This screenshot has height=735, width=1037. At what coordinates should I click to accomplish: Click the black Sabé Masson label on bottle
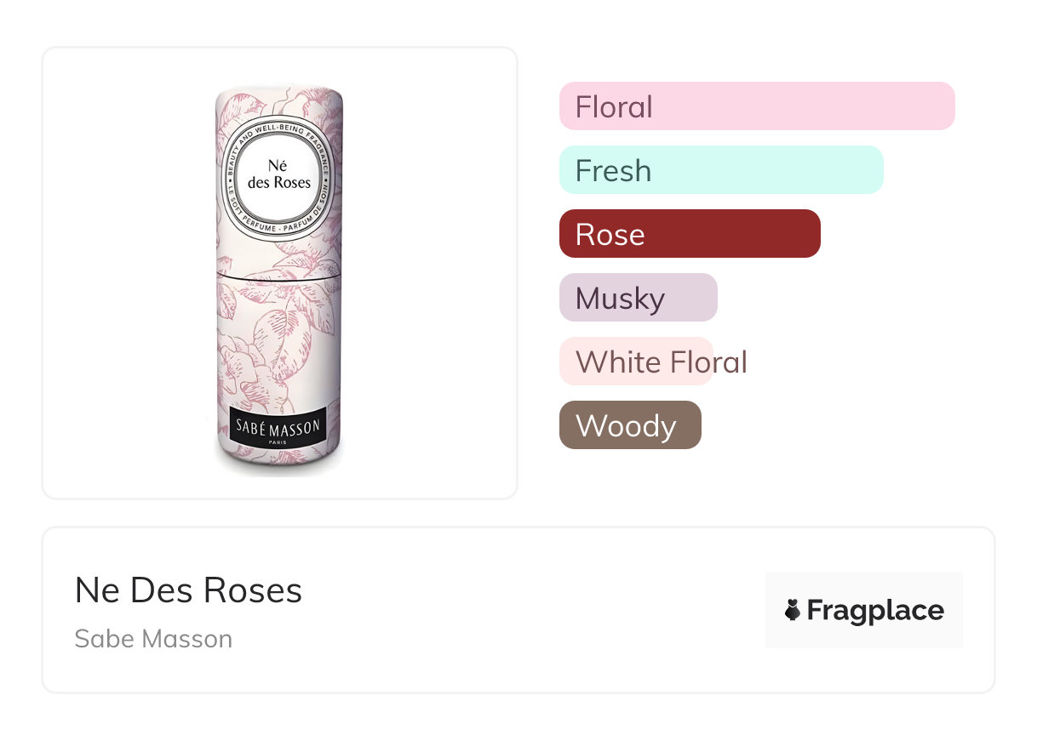(278, 424)
